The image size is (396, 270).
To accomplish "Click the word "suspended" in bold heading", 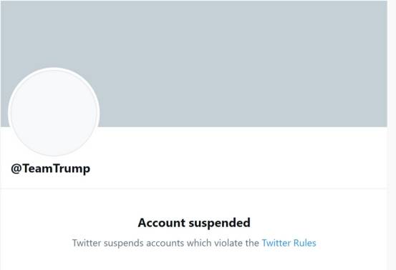I will (x=219, y=223).
